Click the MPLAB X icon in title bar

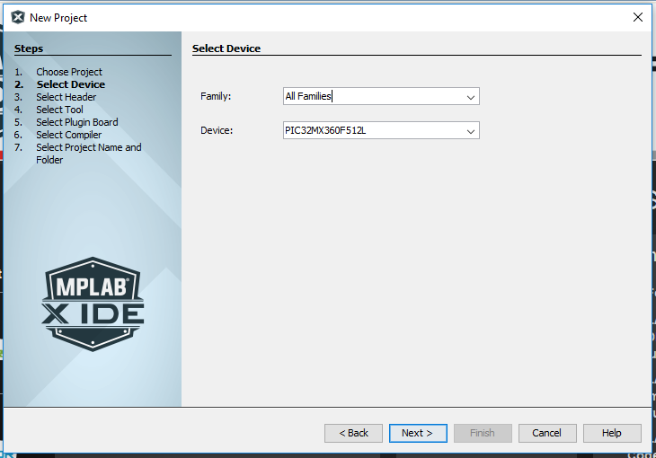click(18, 18)
